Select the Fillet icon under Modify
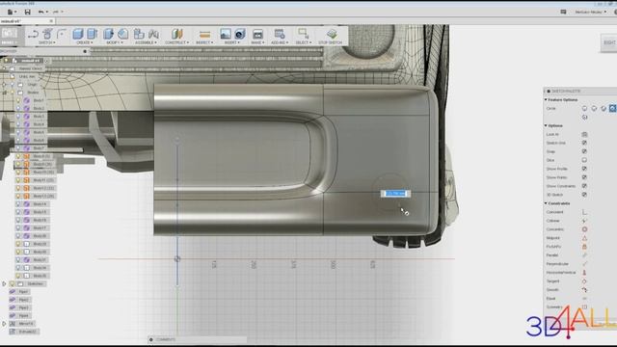The width and height of the screenshot is (617, 347). tap(122, 34)
